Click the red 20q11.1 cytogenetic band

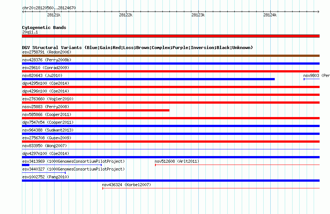click(171, 36)
